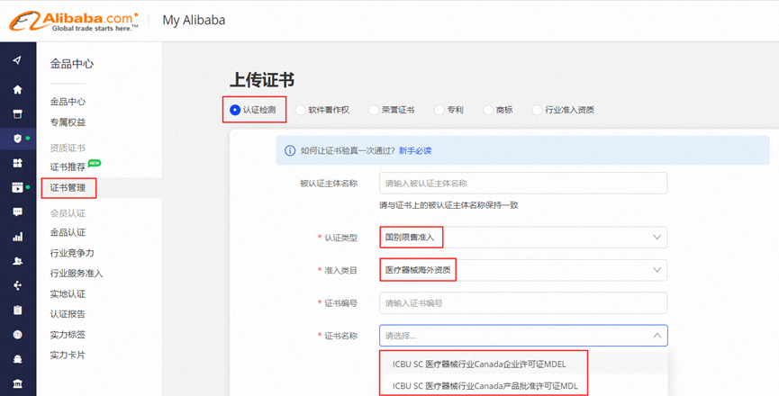Focus the 被认证主体名称 input field
This screenshot has width=779, height=396.
[523, 183]
